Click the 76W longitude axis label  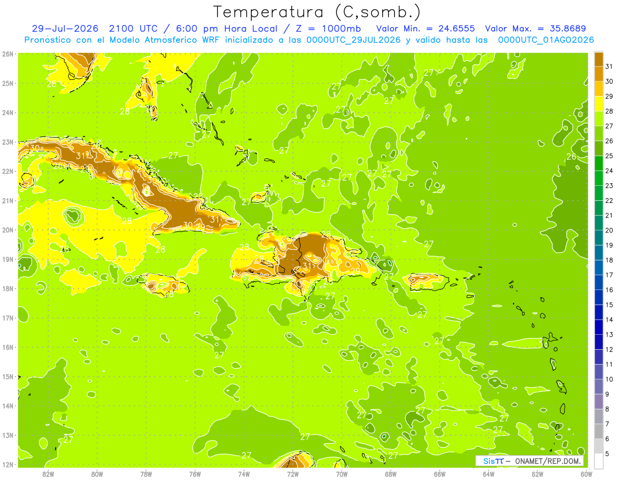195,474
